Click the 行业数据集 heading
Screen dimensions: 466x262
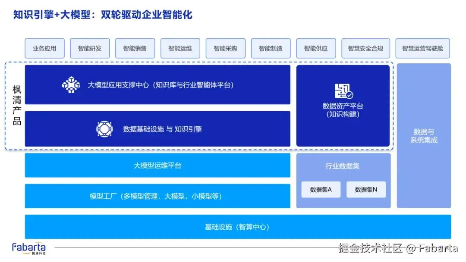(342, 166)
